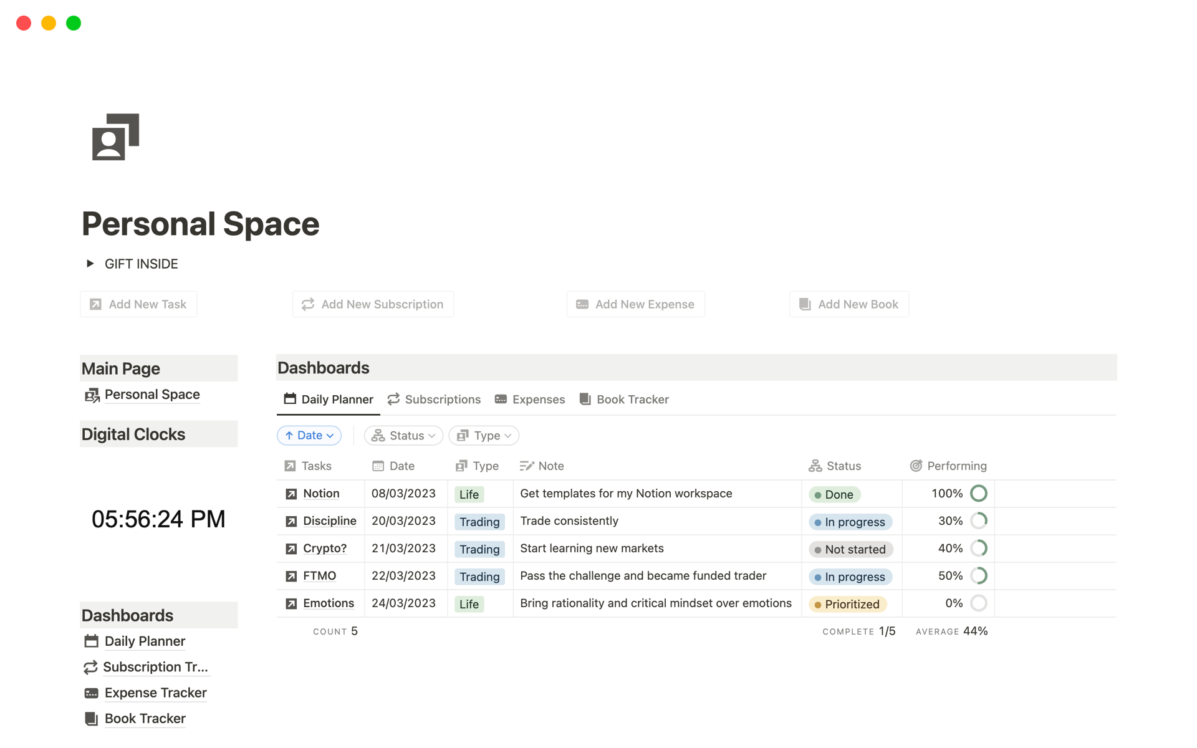Viewport: 1197px width, 748px height.
Task: Click the Add New Task icon button
Action: [96, 304]
